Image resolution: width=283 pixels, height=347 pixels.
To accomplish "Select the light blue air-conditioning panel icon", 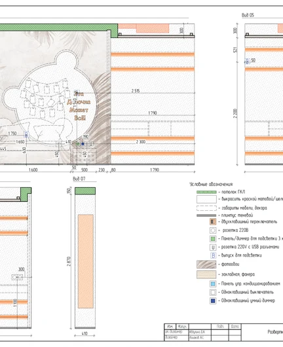I will [213, 283].
